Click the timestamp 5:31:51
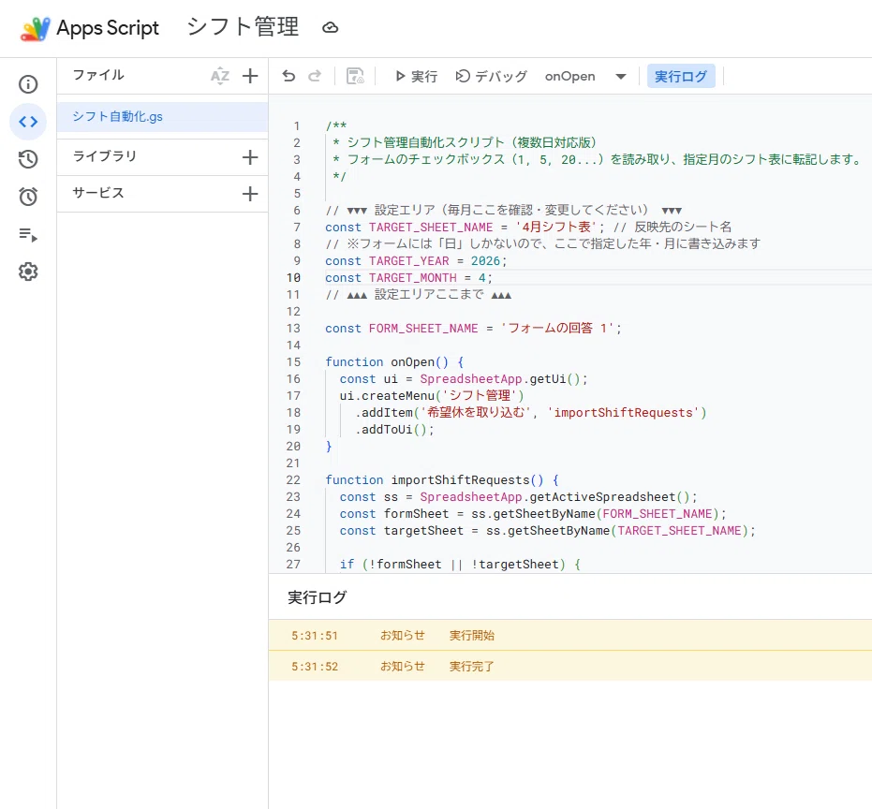Viewport: 872px width, 809px height. click(x=315, y=636)
